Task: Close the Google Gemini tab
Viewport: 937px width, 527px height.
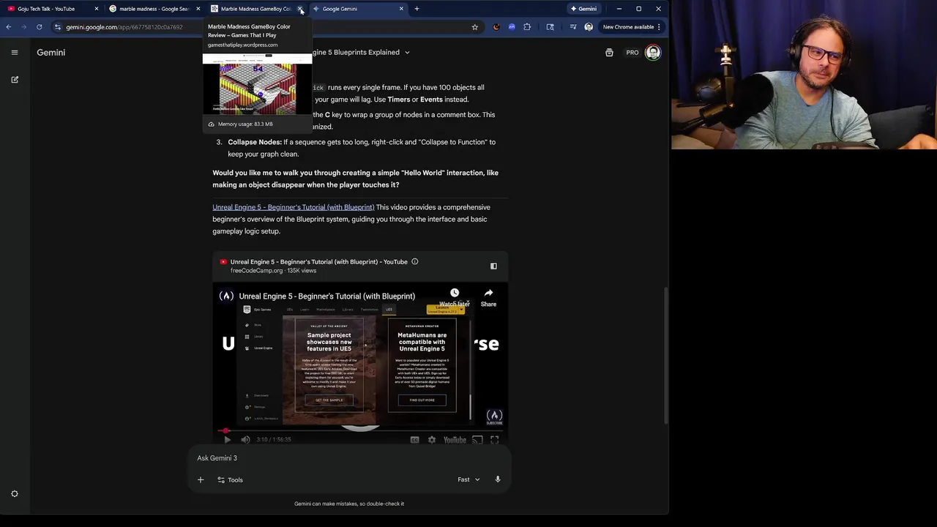Action: tap(401, 9)
